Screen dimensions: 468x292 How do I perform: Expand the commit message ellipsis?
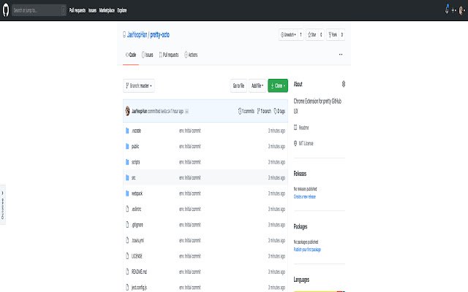pos(186,112)
